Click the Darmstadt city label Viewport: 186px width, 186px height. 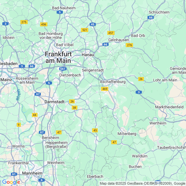coord(54,102)
